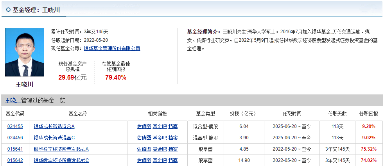Viewport: 384px width, 167px height.
Task: Click the 任职时间 column header
Action: (292, 114)
